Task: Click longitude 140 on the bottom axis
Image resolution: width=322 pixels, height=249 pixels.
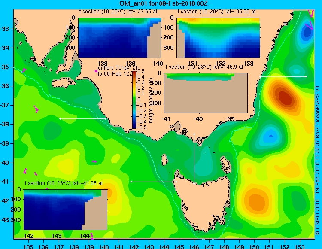Action: tap(104, 246)
